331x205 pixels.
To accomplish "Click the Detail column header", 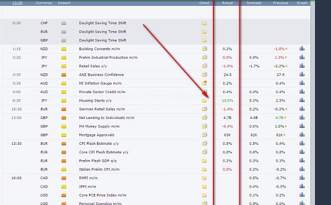I will 204,3.
